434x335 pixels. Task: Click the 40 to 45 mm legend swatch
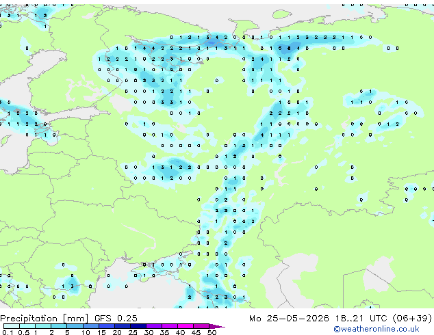tap(186, 326)
